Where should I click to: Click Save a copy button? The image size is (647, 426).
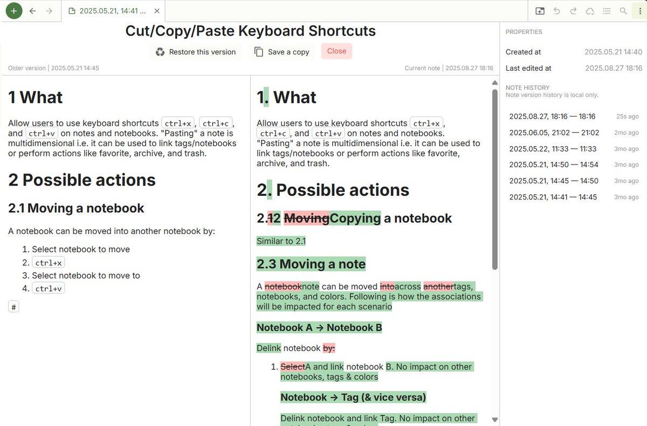click(282, 52)
